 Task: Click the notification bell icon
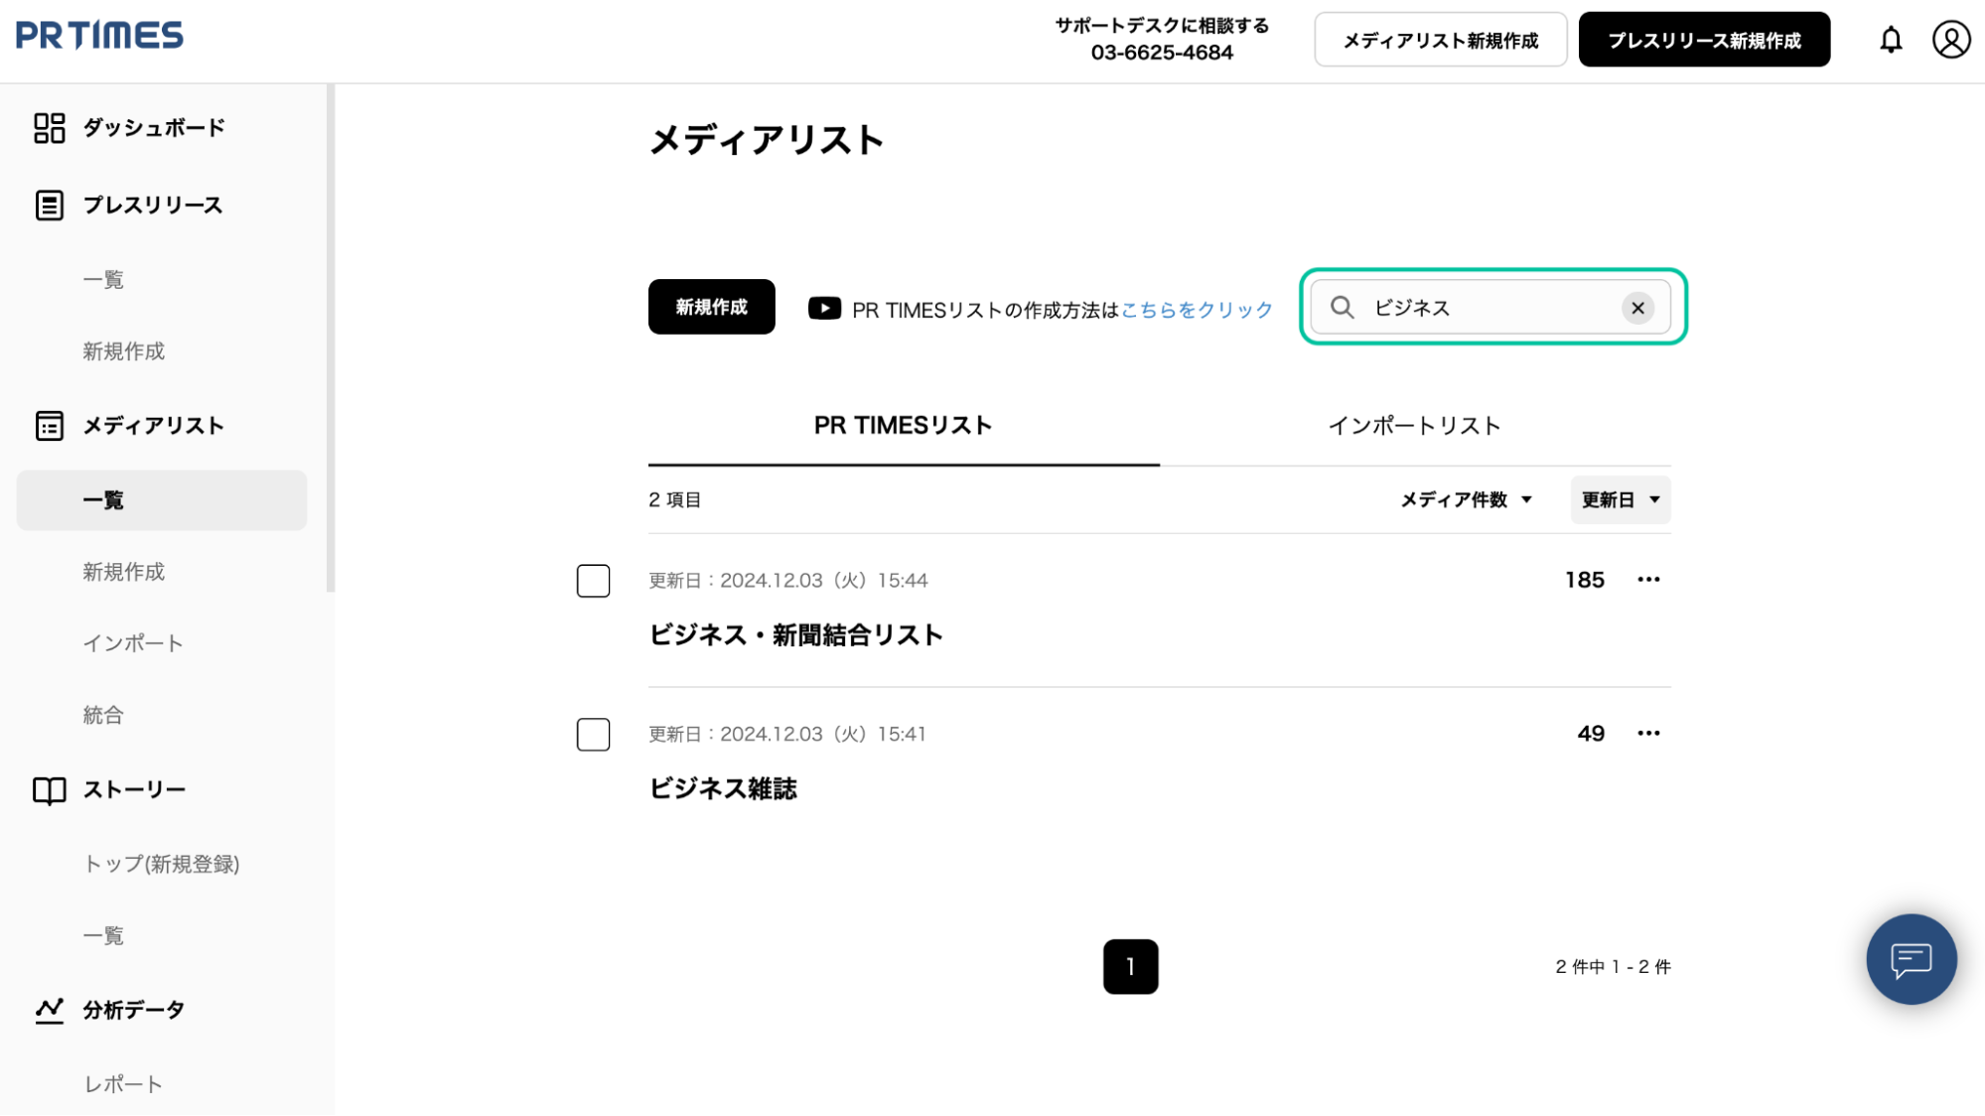[x=1891, y=40]
